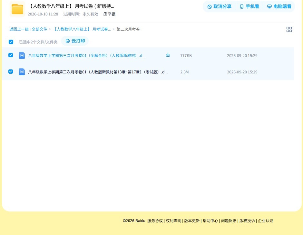Uncheck the 全解全析 file checkbox

tap(11, 55)
